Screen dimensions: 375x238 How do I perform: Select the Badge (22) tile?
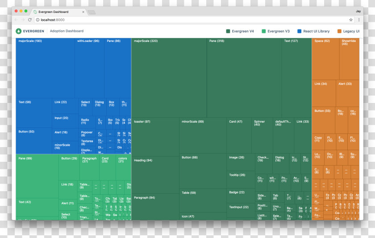pyautogui.click(x=241, y=196)
